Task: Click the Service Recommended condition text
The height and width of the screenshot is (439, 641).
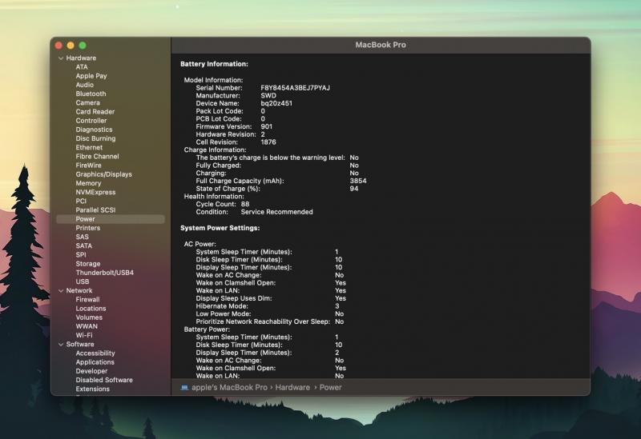Action: 276,212
